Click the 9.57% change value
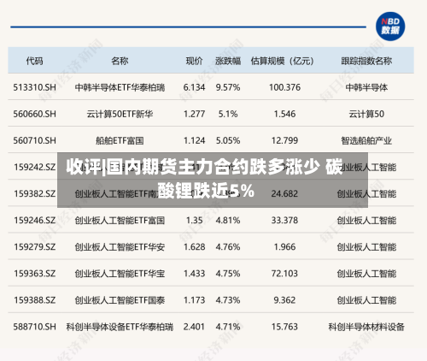The width and height of the screenshot is (427, 361). point(228,87)
